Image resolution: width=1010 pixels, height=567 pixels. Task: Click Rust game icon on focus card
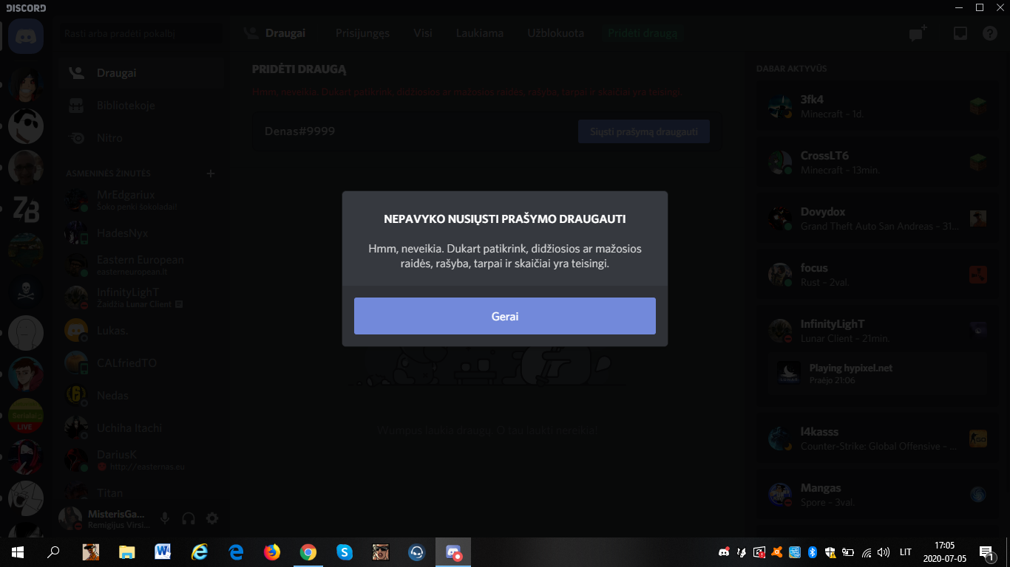pos(978,275)
